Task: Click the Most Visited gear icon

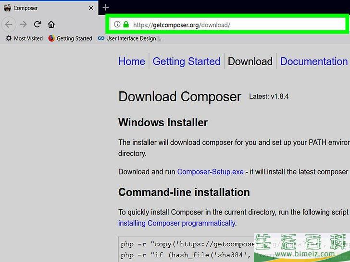Action: point(9,38)
